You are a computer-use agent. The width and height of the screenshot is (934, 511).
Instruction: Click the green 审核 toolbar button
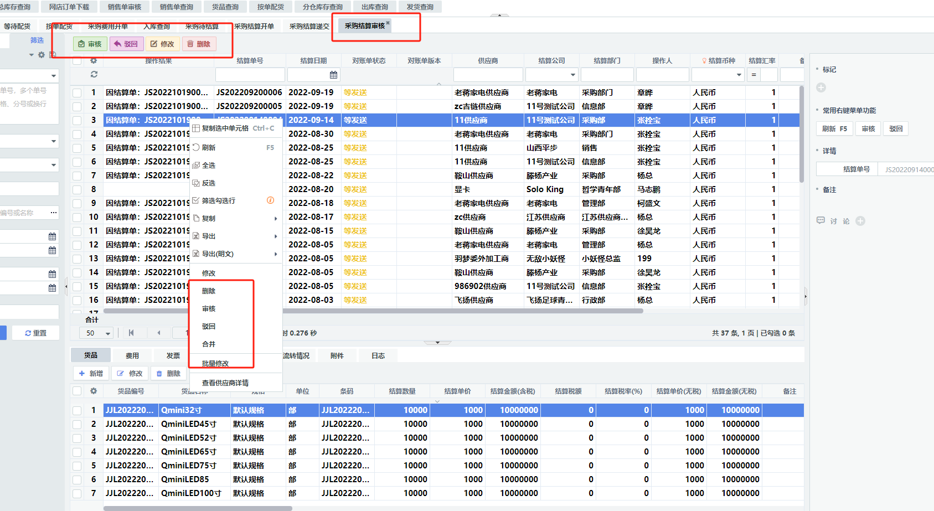pos(90,44)
